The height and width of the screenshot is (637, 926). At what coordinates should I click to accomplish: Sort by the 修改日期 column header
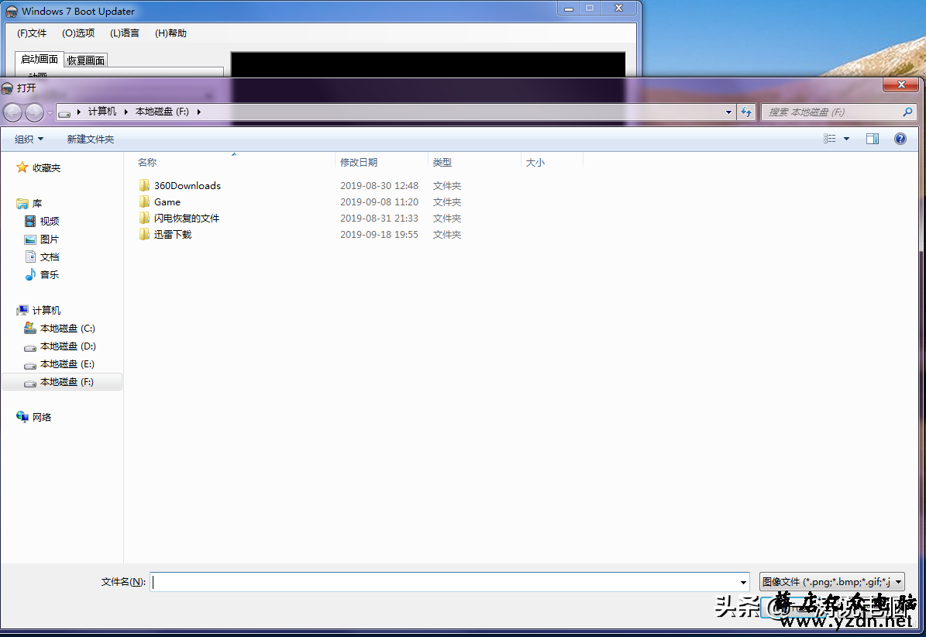(359, 162)
